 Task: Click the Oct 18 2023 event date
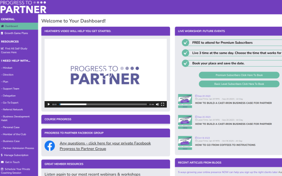[203, 138]
